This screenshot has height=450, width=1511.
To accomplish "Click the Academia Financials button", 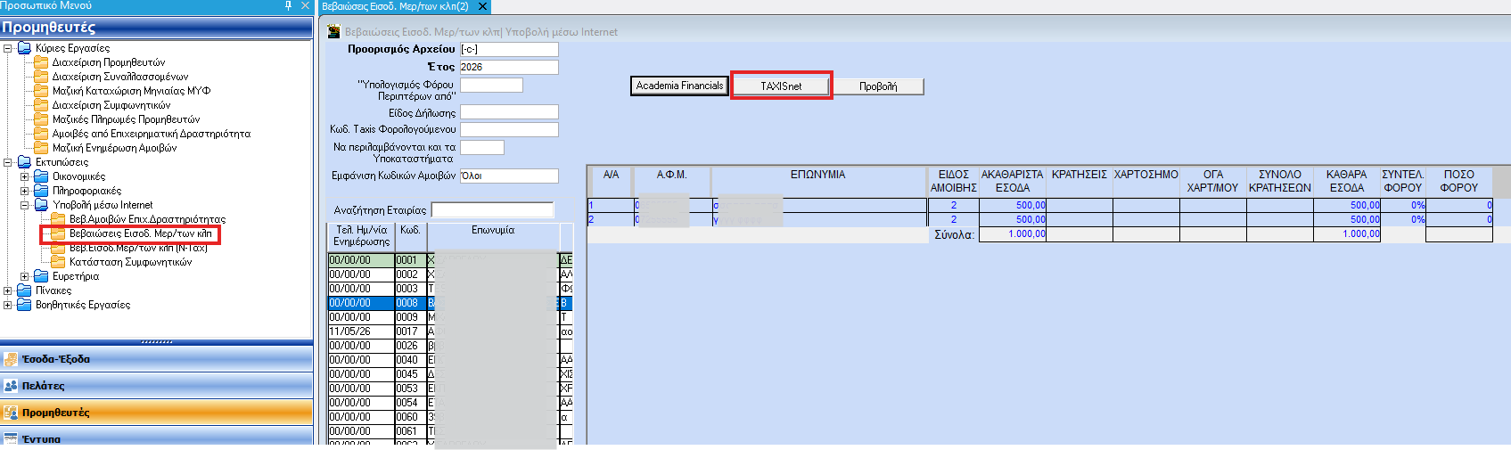I will (679, 86).
